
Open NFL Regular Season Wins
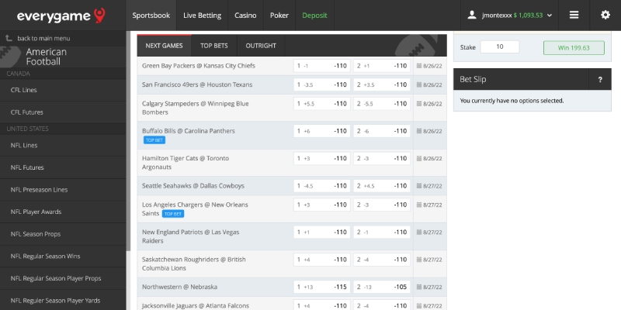coord(63,257)
